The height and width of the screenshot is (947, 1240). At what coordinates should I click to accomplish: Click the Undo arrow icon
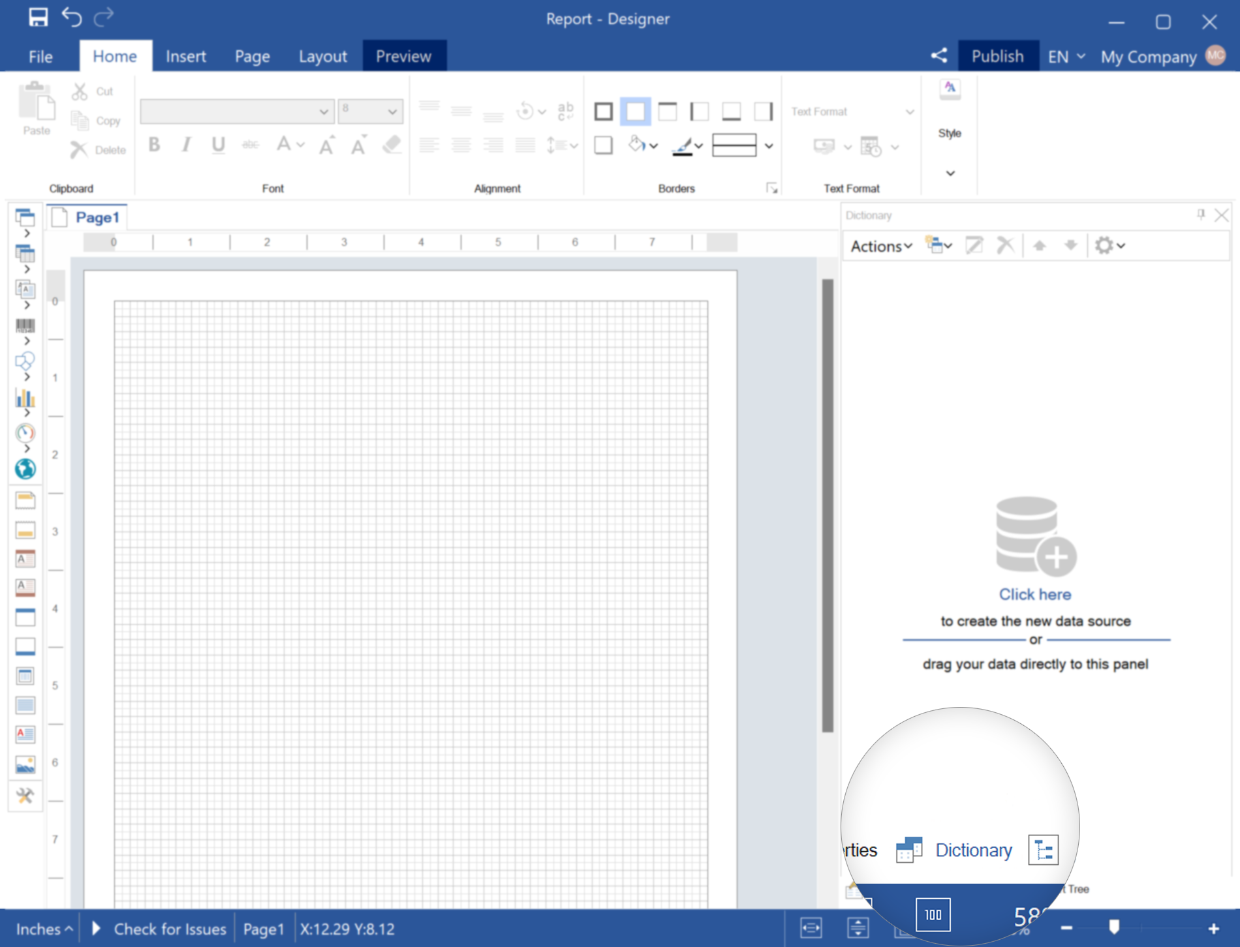[x=72, y=18]
